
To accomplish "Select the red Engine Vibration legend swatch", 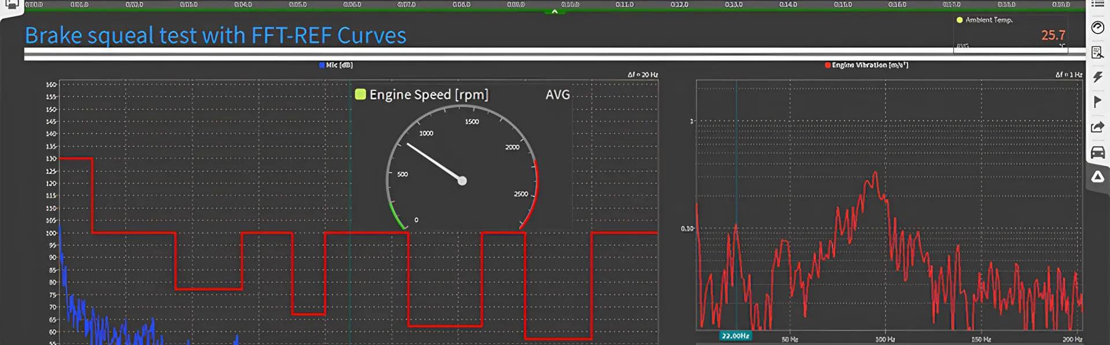I will click(828, 65).
